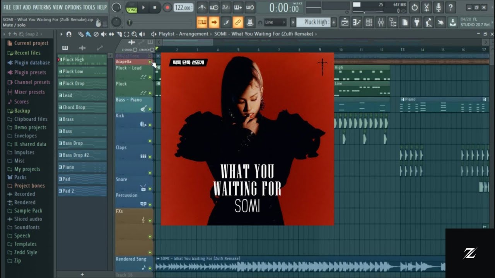Open the help question mark icon
This screenshot has width=495, height=278.
tap(450, 7)
